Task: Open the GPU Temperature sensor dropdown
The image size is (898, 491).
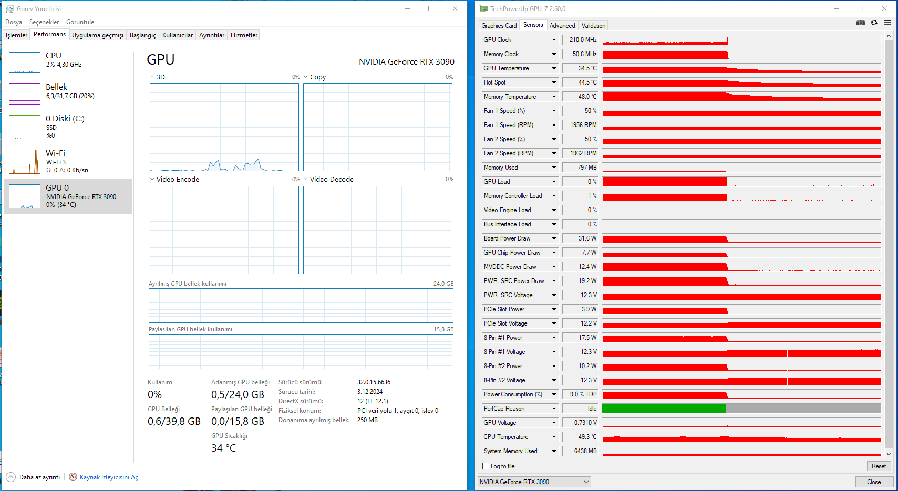Action: point(554,68)
